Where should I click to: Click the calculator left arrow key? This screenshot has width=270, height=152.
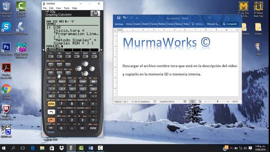(x=79, y=68)
